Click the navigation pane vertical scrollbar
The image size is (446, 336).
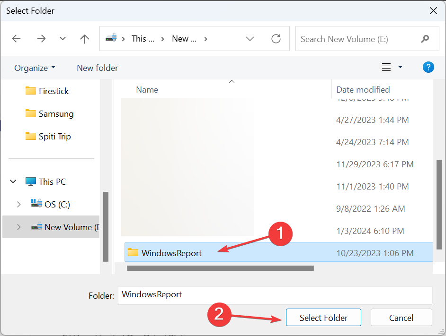point(106,227)
